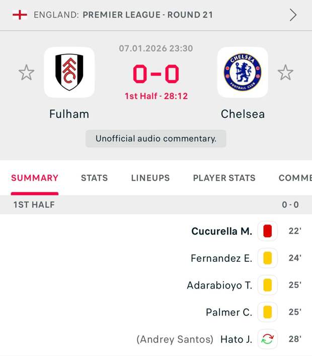The width and height of the screenshot is (312, 356).
Task: Click Palmer's yellow card icon
Action: [x=267, y=312]
